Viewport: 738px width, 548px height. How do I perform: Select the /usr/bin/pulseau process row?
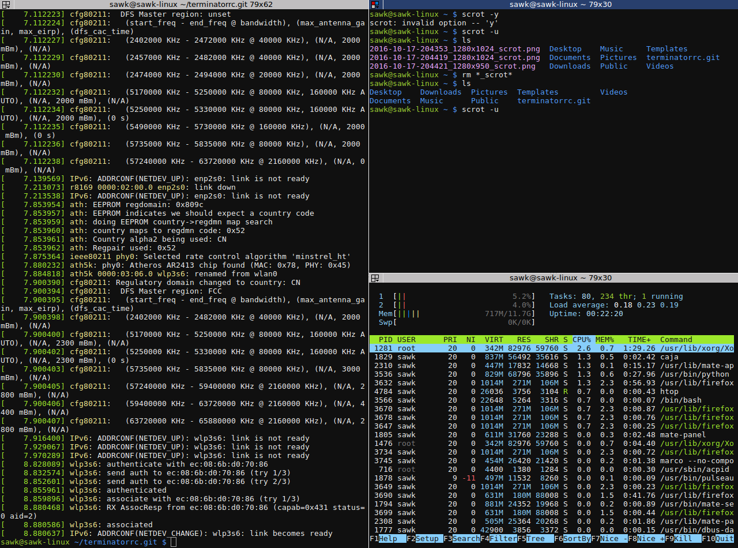click(552, 478)
